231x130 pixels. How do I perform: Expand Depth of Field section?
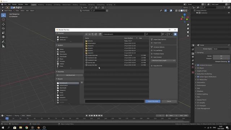[202, 71]
